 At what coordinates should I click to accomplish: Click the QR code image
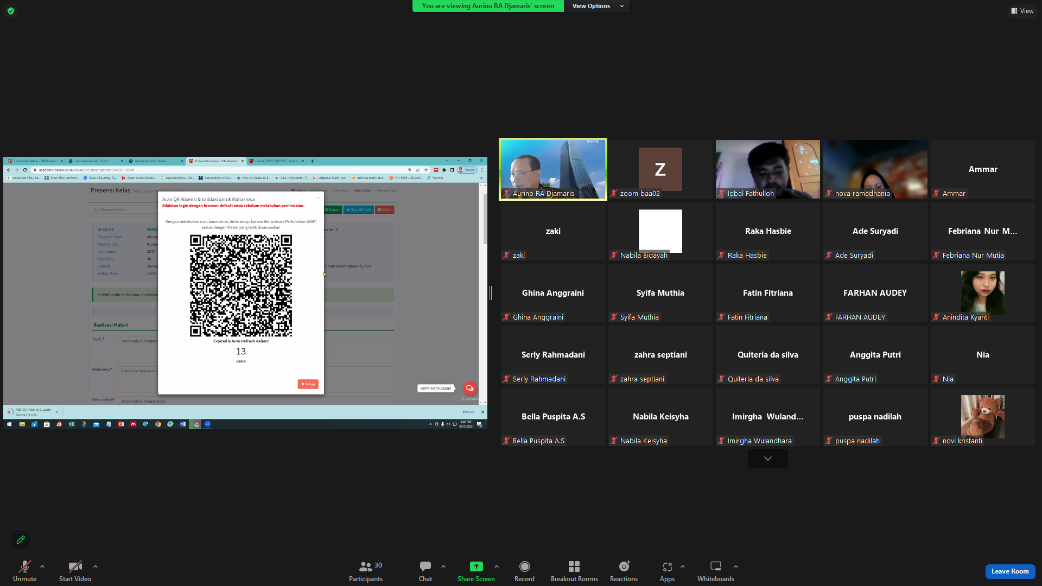coord(241,285)
